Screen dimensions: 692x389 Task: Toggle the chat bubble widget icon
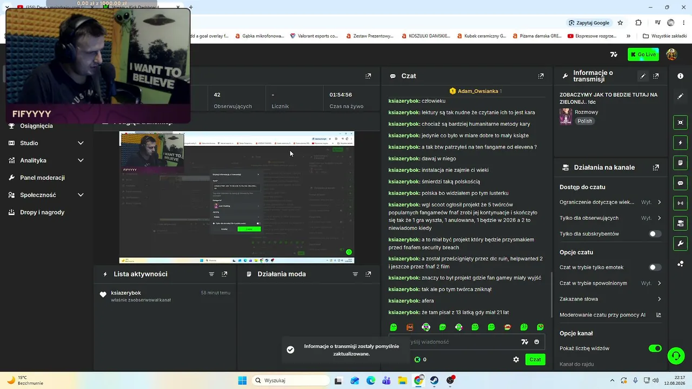point(680,183)
